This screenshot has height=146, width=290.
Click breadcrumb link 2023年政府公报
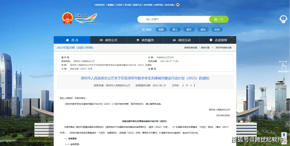223,48
